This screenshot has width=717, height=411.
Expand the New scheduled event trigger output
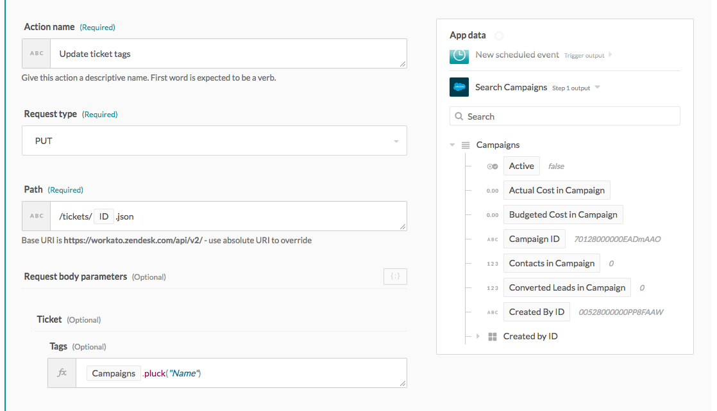[x=610, y=55]
